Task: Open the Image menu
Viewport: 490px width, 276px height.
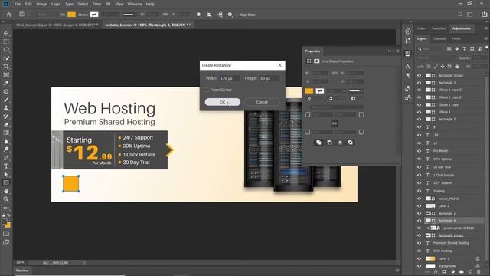Action: coord(41,4)
